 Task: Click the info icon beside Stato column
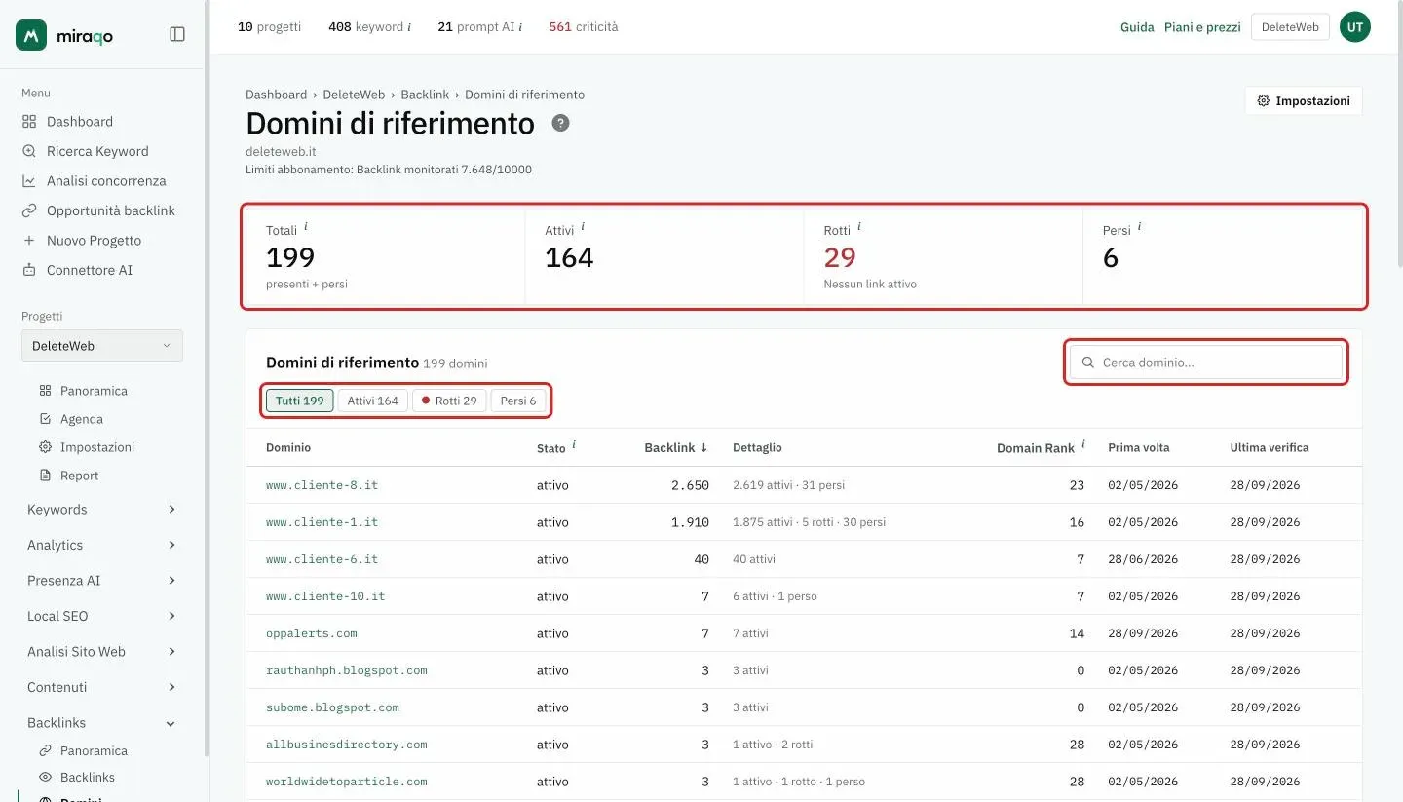point(574,444)
